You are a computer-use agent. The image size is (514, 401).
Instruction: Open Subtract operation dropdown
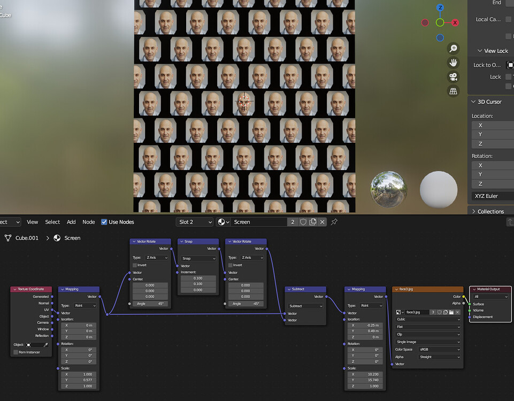[305, 306]
